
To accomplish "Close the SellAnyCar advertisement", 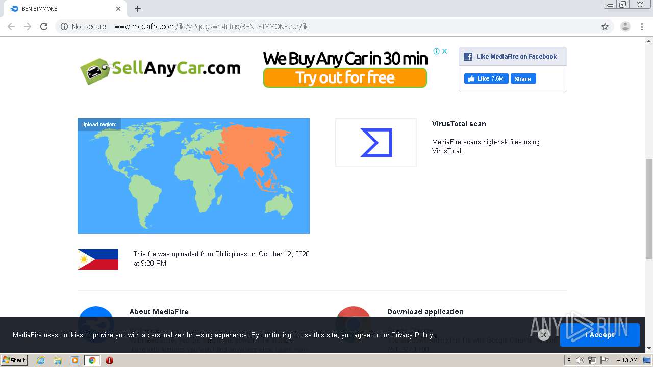I will [x=445, y=51].
